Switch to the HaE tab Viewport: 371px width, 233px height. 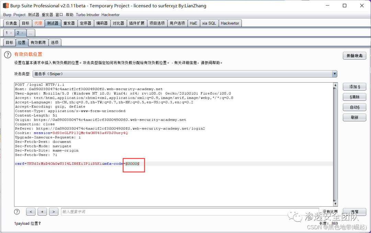click(193, 23)
